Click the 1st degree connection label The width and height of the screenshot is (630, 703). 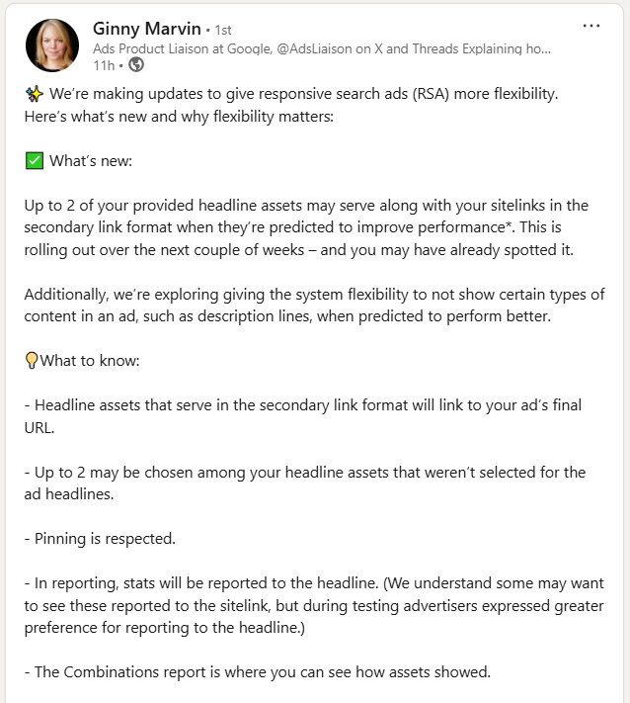click(x=223, y=30)
